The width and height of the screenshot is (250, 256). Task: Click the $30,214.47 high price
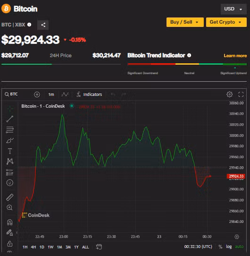tap(107, 55)
